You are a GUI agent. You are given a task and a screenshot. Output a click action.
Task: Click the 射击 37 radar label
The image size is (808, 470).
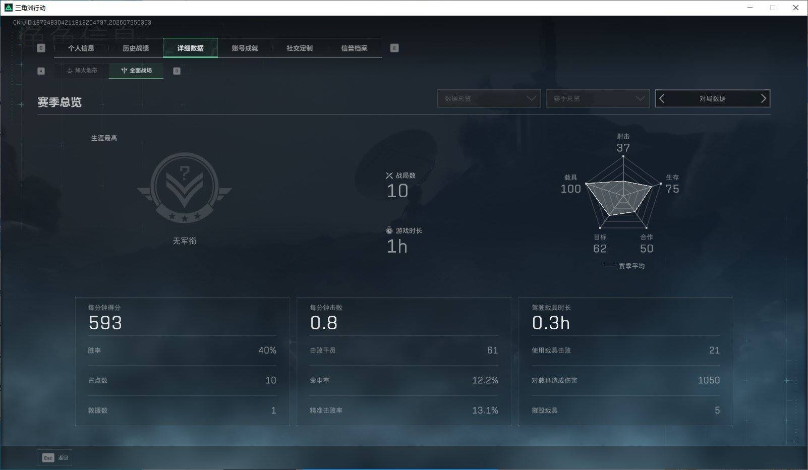point(623,143)
